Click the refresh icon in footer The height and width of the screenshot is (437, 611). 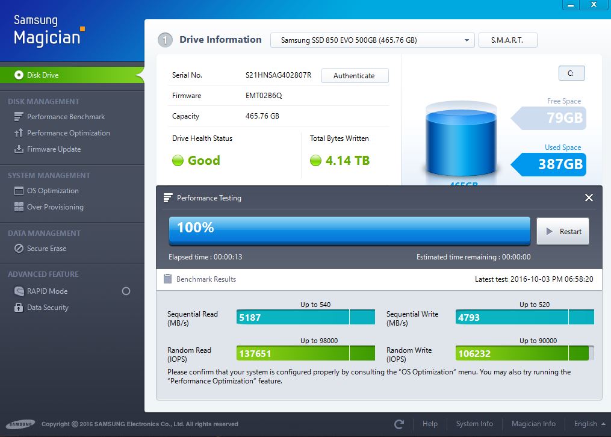click(x=399, y=424)
